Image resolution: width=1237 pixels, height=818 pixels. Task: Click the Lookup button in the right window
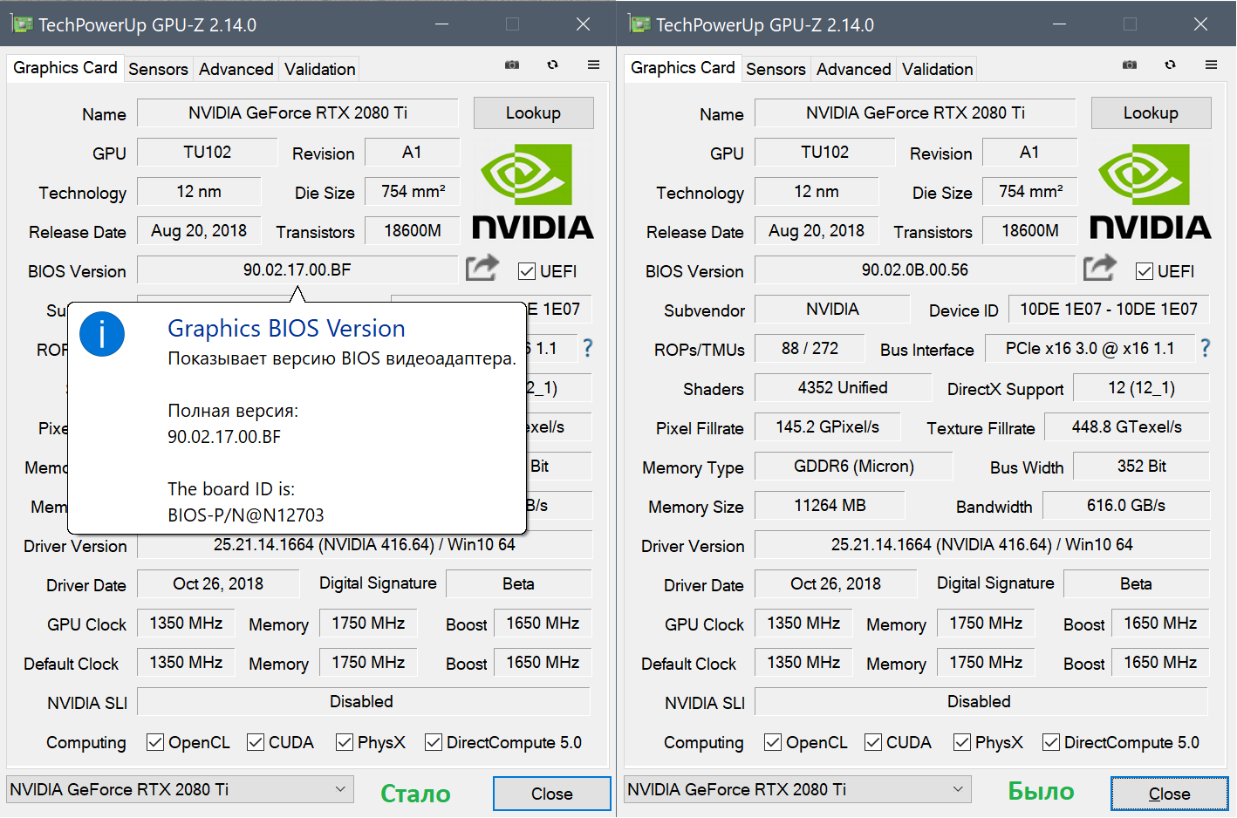(1152, 112)
